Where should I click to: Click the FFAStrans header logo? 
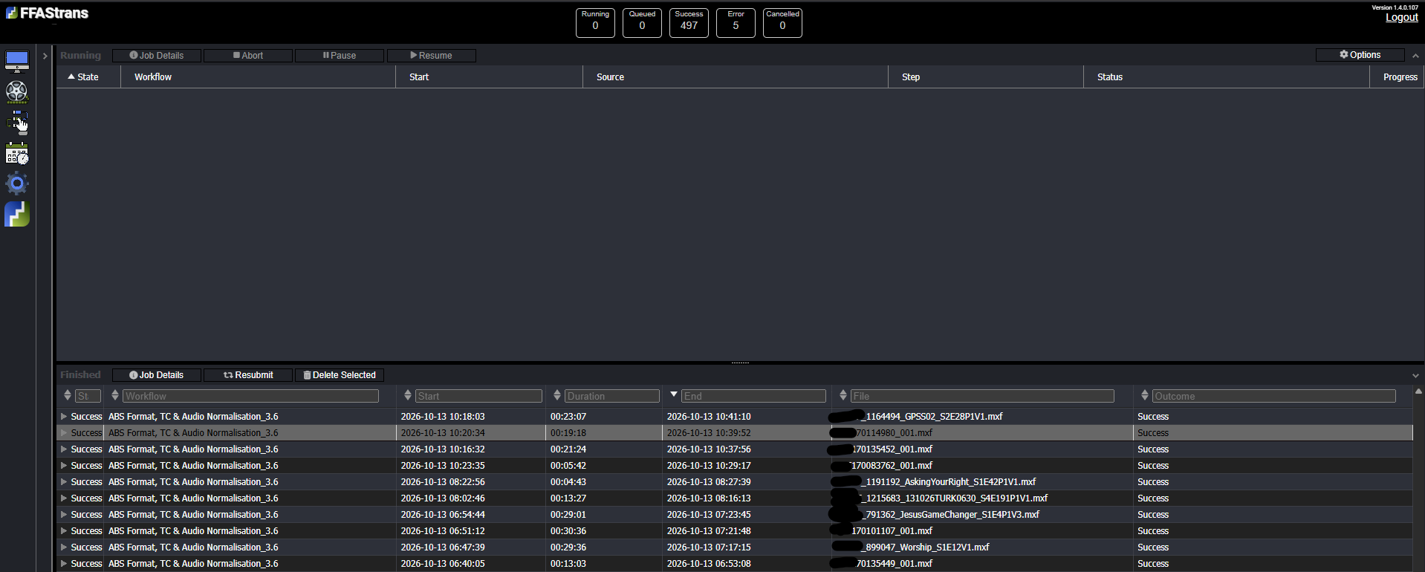48,13
